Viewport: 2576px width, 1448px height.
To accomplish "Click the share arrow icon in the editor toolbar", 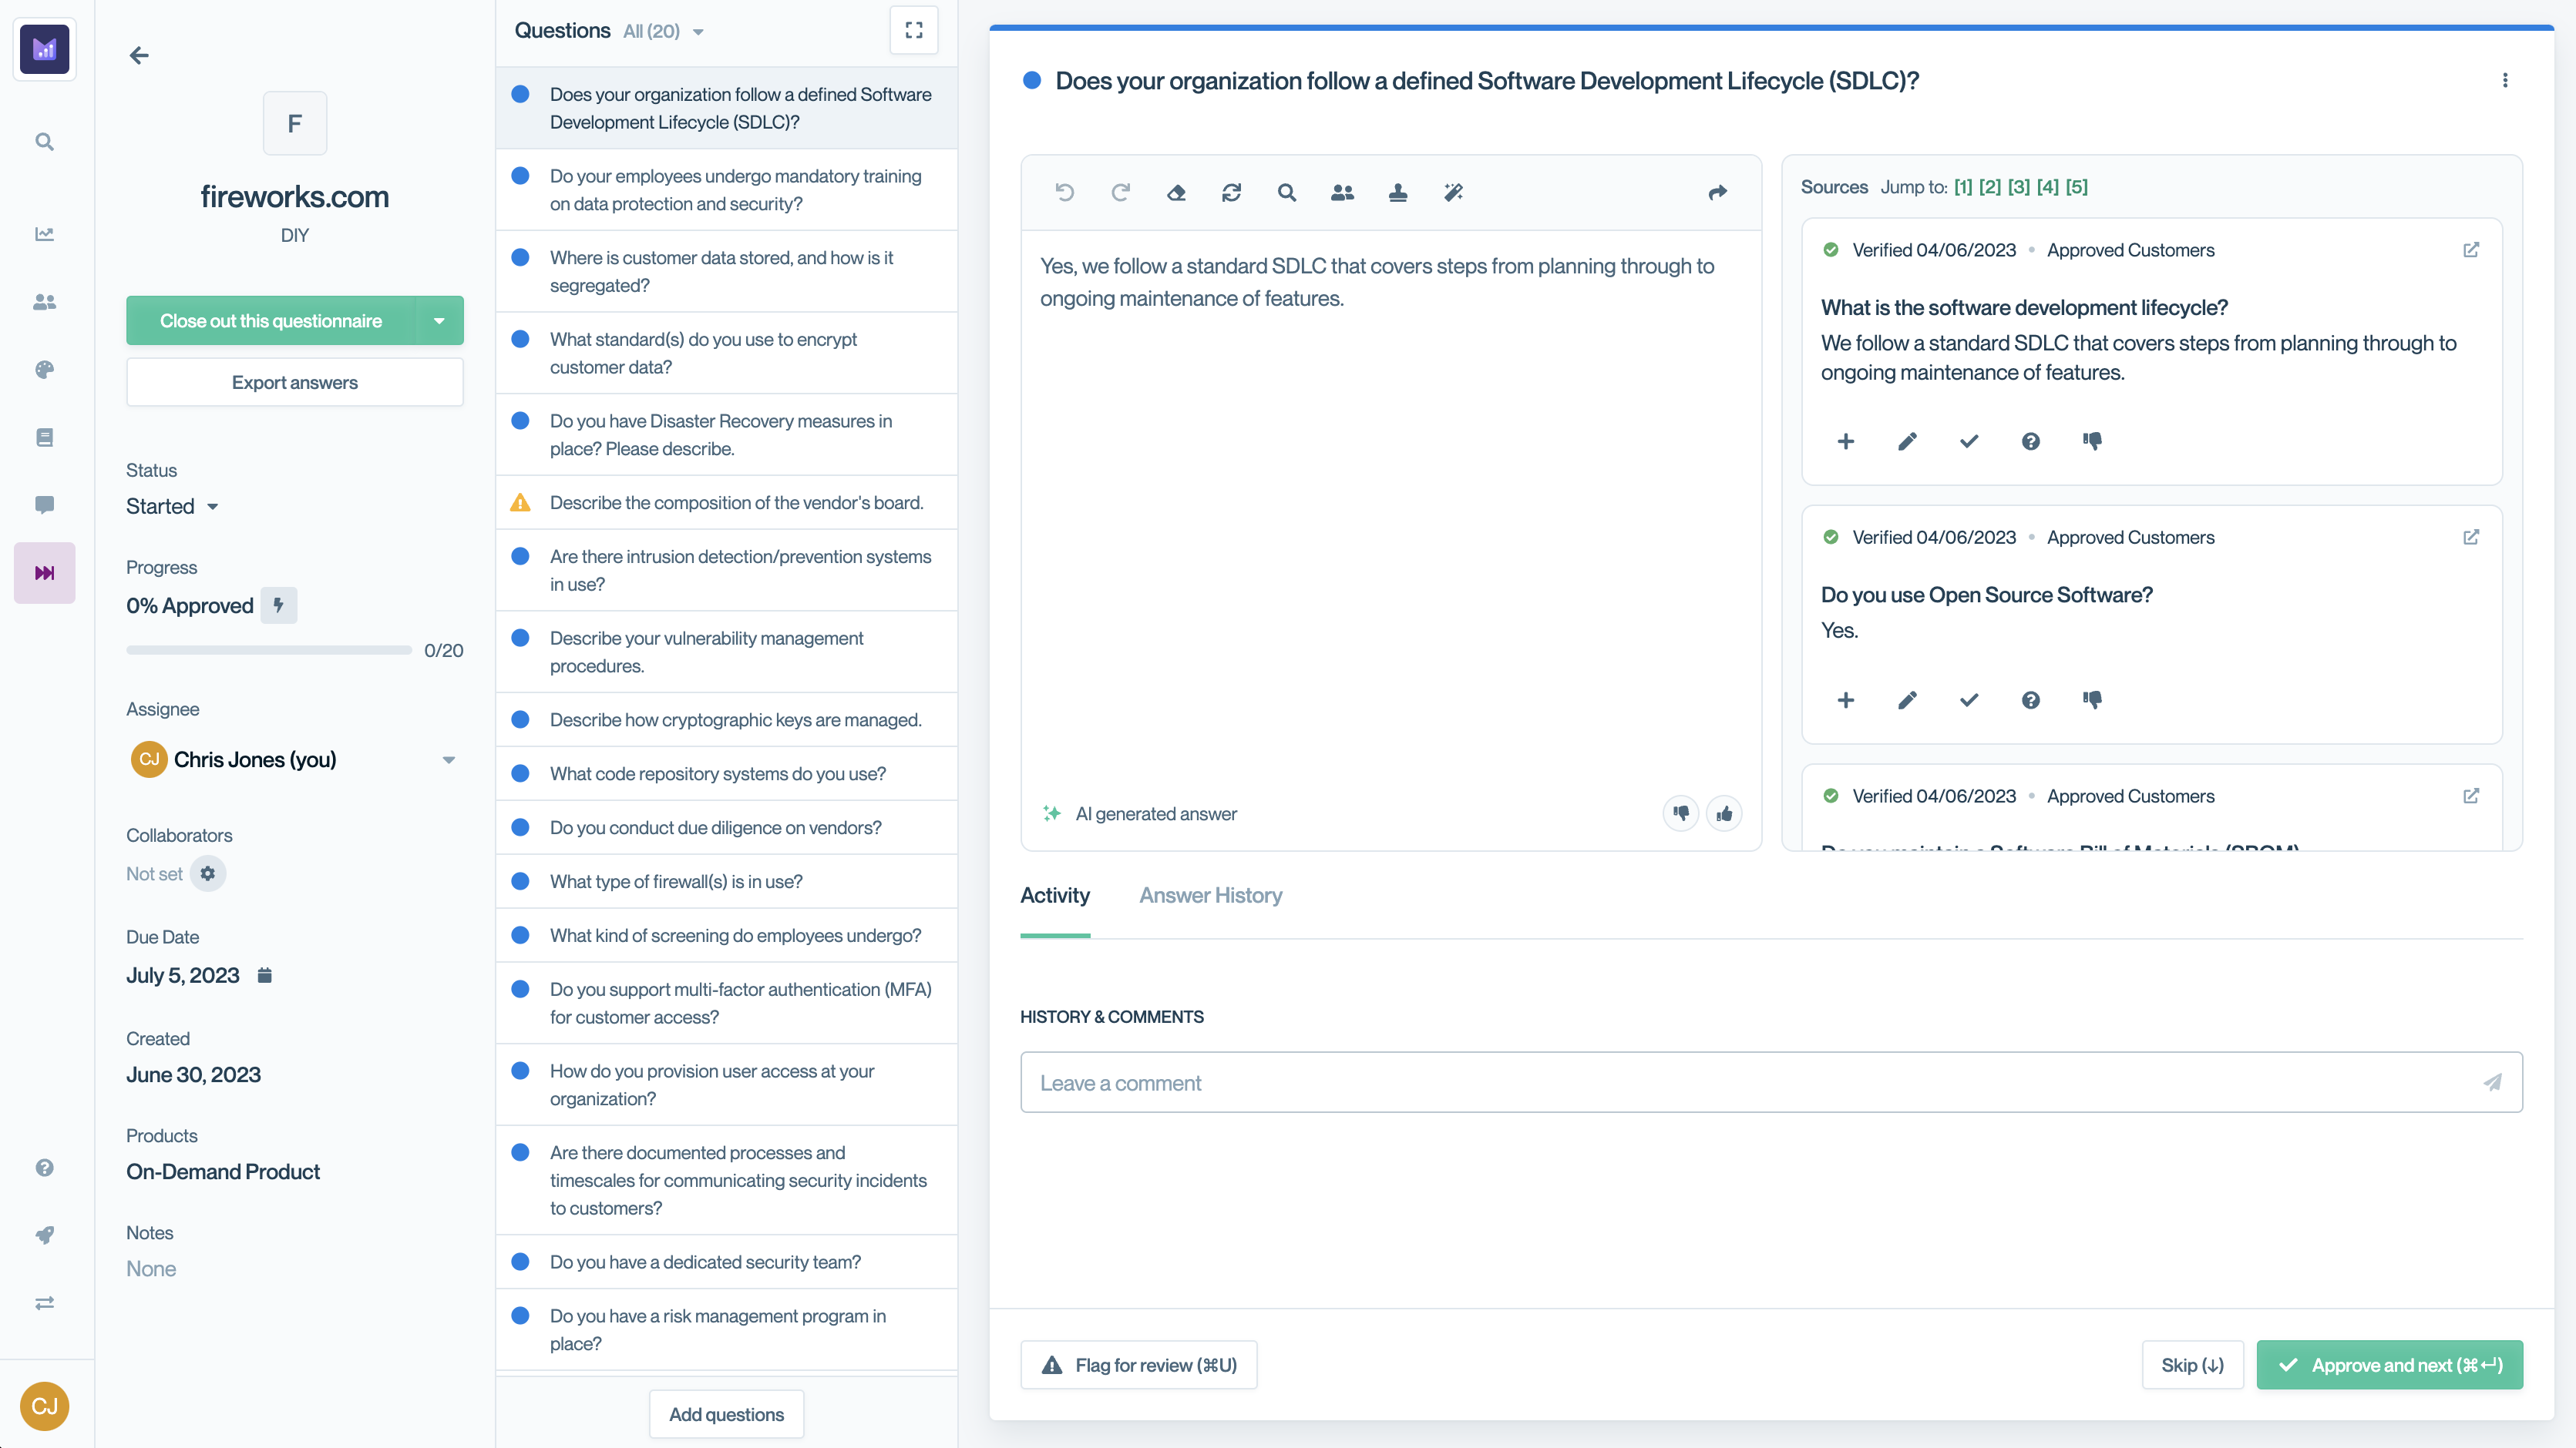I will coord(1717,193).
